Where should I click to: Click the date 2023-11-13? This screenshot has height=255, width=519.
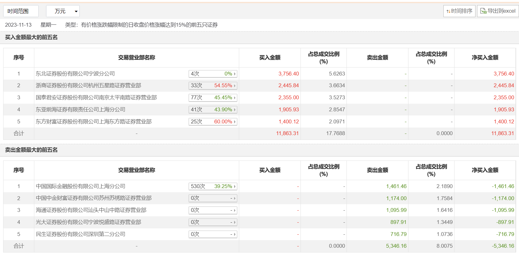coord(18,25)
